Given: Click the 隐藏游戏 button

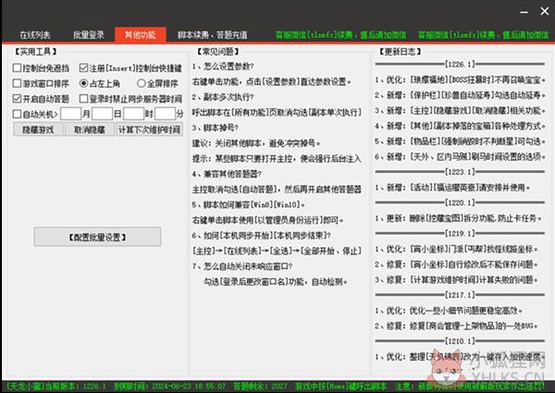Looking at the screenshot, I should click(x=38, y=129).
